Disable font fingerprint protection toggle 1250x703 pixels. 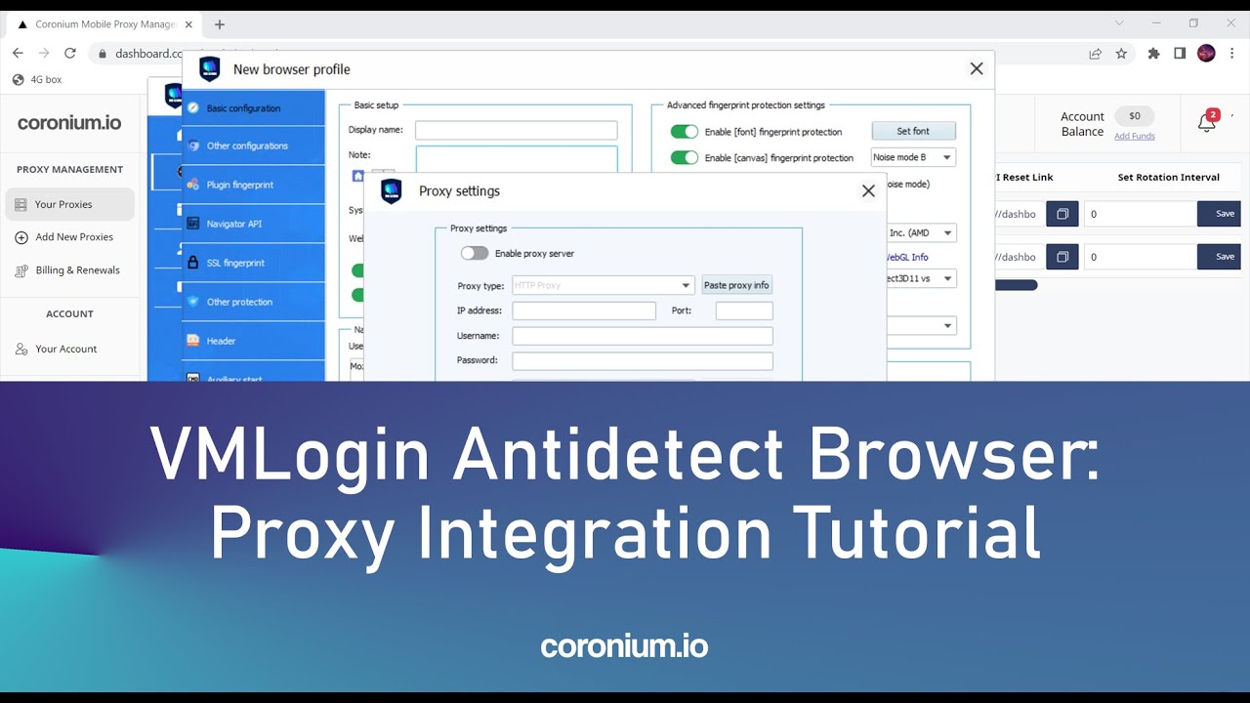click(x=685, y=132)
